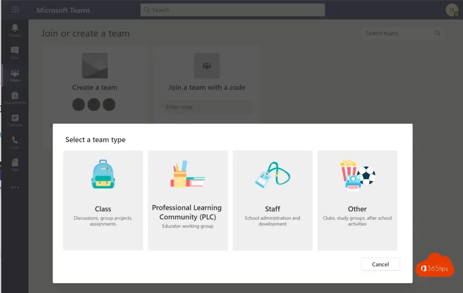Screen dimensions: 463x293
Task: Click the lanyard badge Staff icon
Action: coord(272,175)
